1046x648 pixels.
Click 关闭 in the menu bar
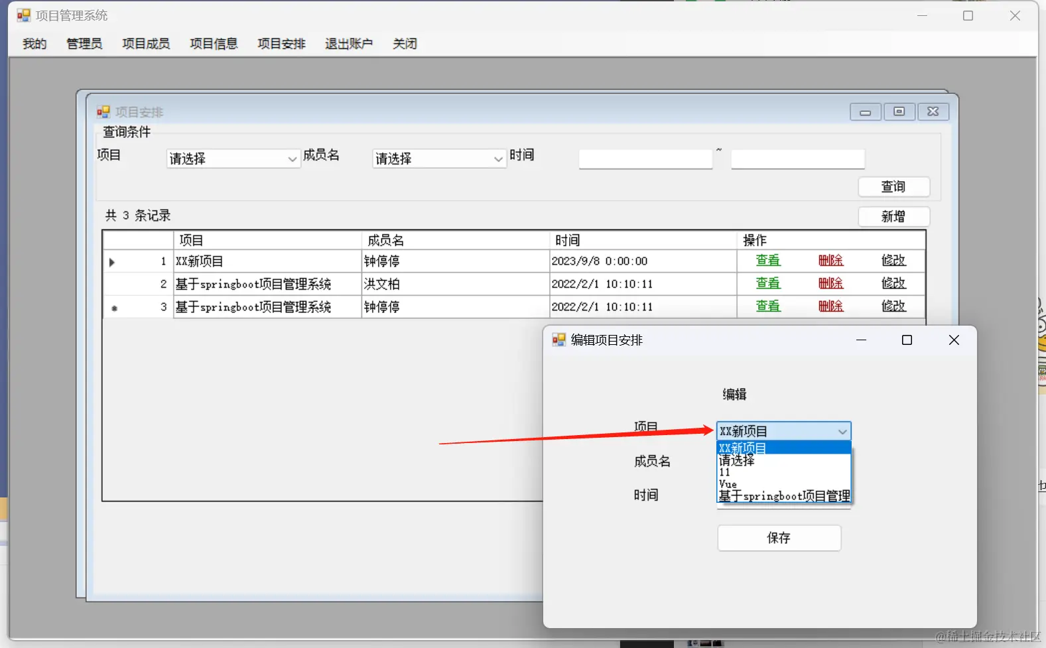[405, 44]
